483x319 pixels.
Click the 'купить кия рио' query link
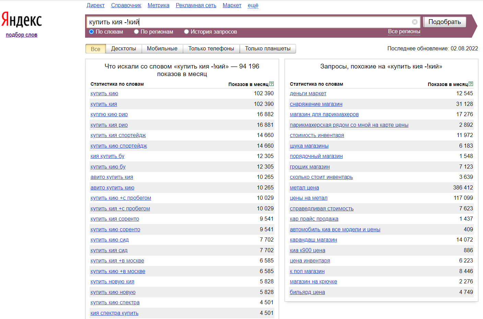[109, 125]
